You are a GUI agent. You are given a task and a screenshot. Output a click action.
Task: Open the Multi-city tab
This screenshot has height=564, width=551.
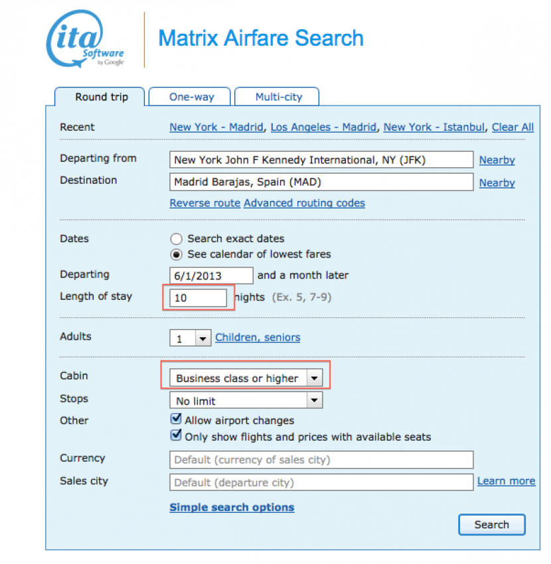278,97
